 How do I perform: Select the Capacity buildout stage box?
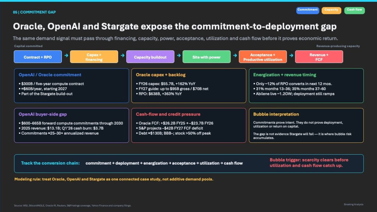click(150, 57)
